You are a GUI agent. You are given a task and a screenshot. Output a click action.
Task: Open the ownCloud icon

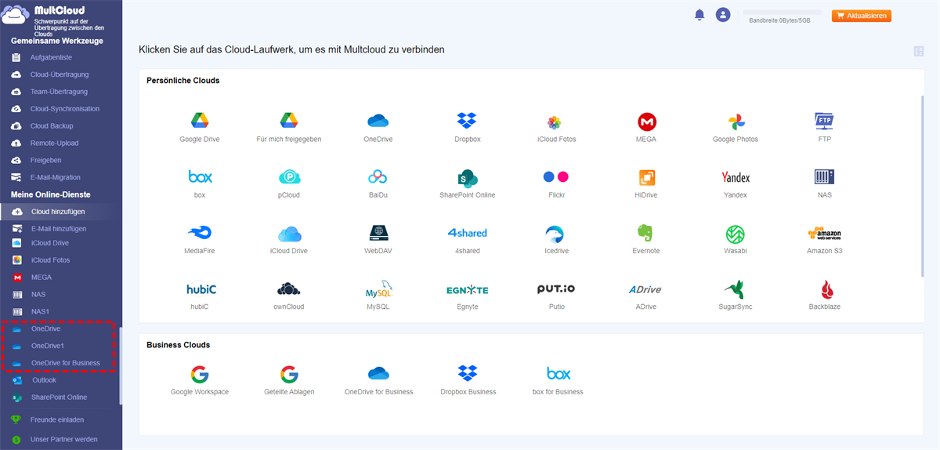[289, 289]
